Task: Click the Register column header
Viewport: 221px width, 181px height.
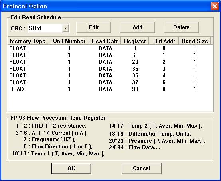Action: point(135,41)
